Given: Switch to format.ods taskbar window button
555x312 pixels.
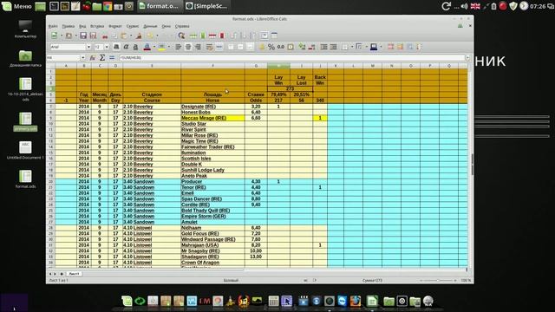Looking at the screenshot, I should (159, 6).
